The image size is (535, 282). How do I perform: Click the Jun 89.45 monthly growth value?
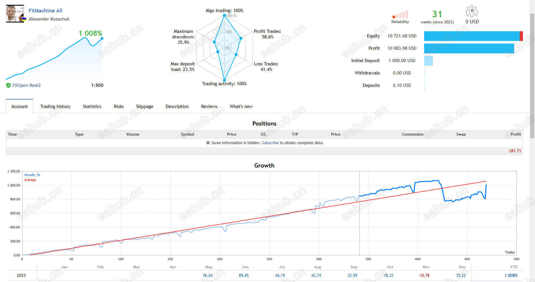coord(244,275)
